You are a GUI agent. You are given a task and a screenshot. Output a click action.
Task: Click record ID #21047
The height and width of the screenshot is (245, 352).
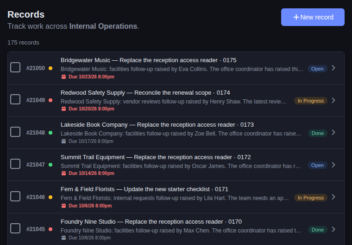point(36,165)
